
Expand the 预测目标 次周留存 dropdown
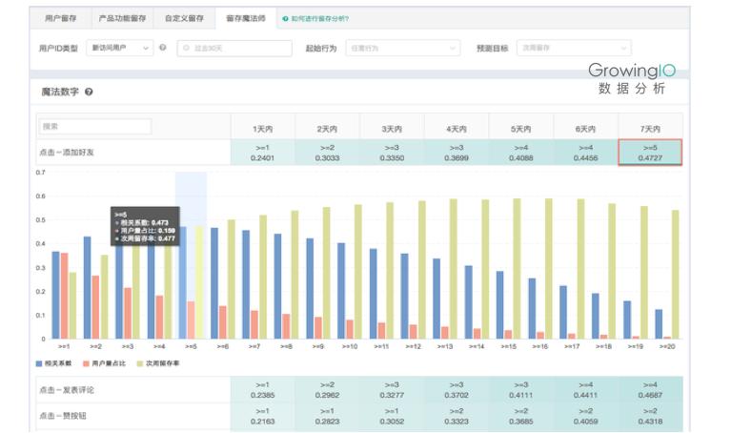572,48
